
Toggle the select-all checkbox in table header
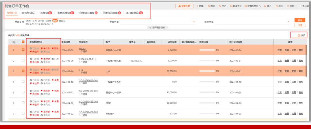[23, 42]
